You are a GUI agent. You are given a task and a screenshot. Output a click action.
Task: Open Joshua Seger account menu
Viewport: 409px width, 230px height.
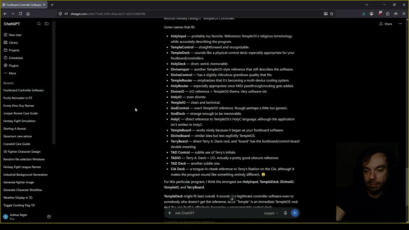[19, 217]
